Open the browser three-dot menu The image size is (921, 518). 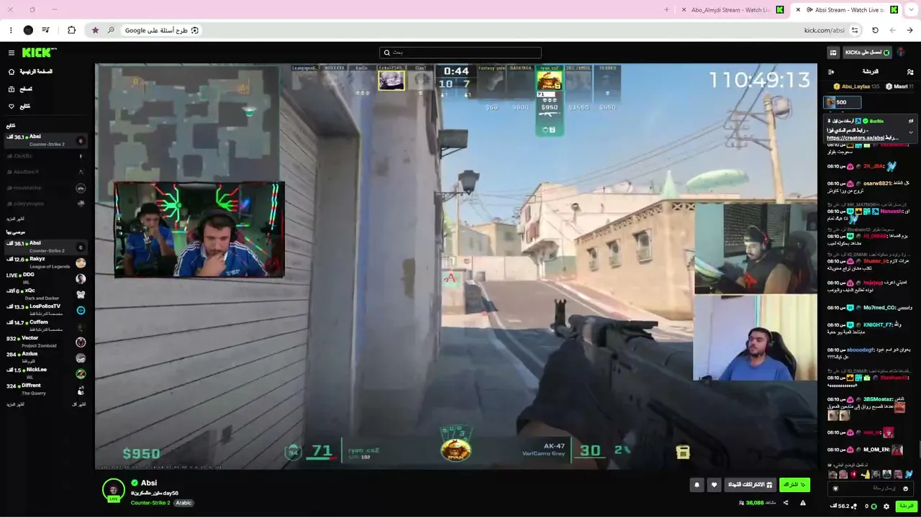[x=11, y=30]
